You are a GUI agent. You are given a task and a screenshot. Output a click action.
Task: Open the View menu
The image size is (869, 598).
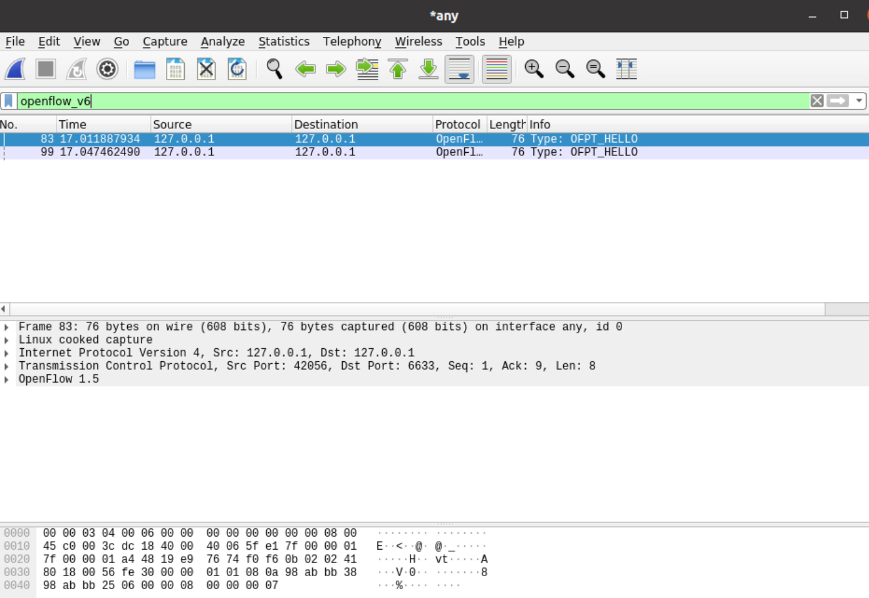point(86,41)
